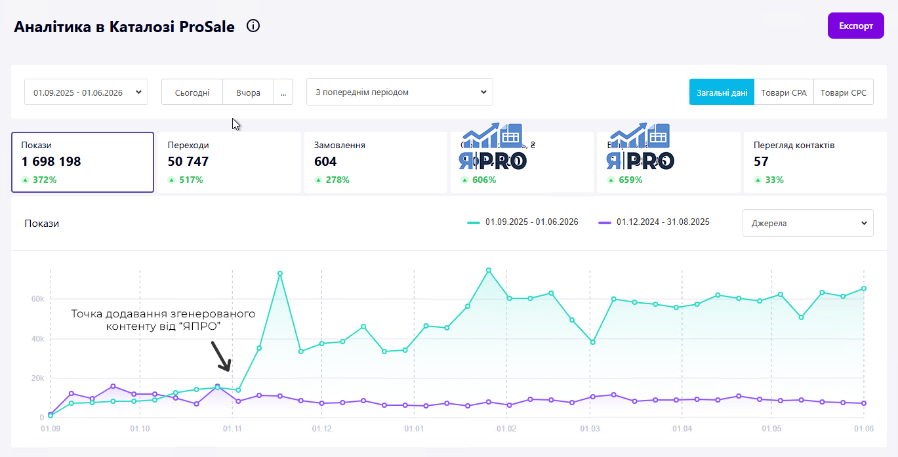Viewport: 898px width, 457px height.
Task: Click the Експорт button
Action: coord(856,26)
